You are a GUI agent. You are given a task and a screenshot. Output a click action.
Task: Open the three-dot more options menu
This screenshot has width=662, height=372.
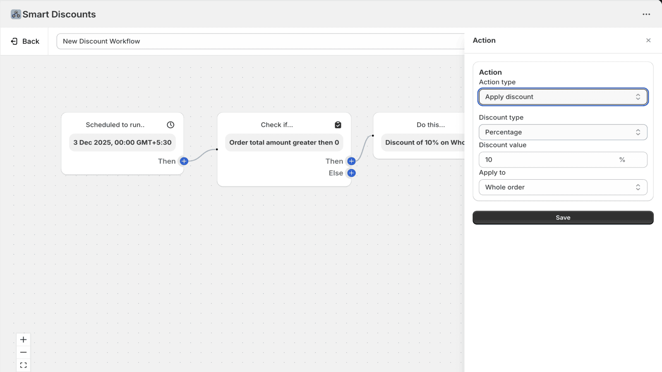(x=646, y=14)
